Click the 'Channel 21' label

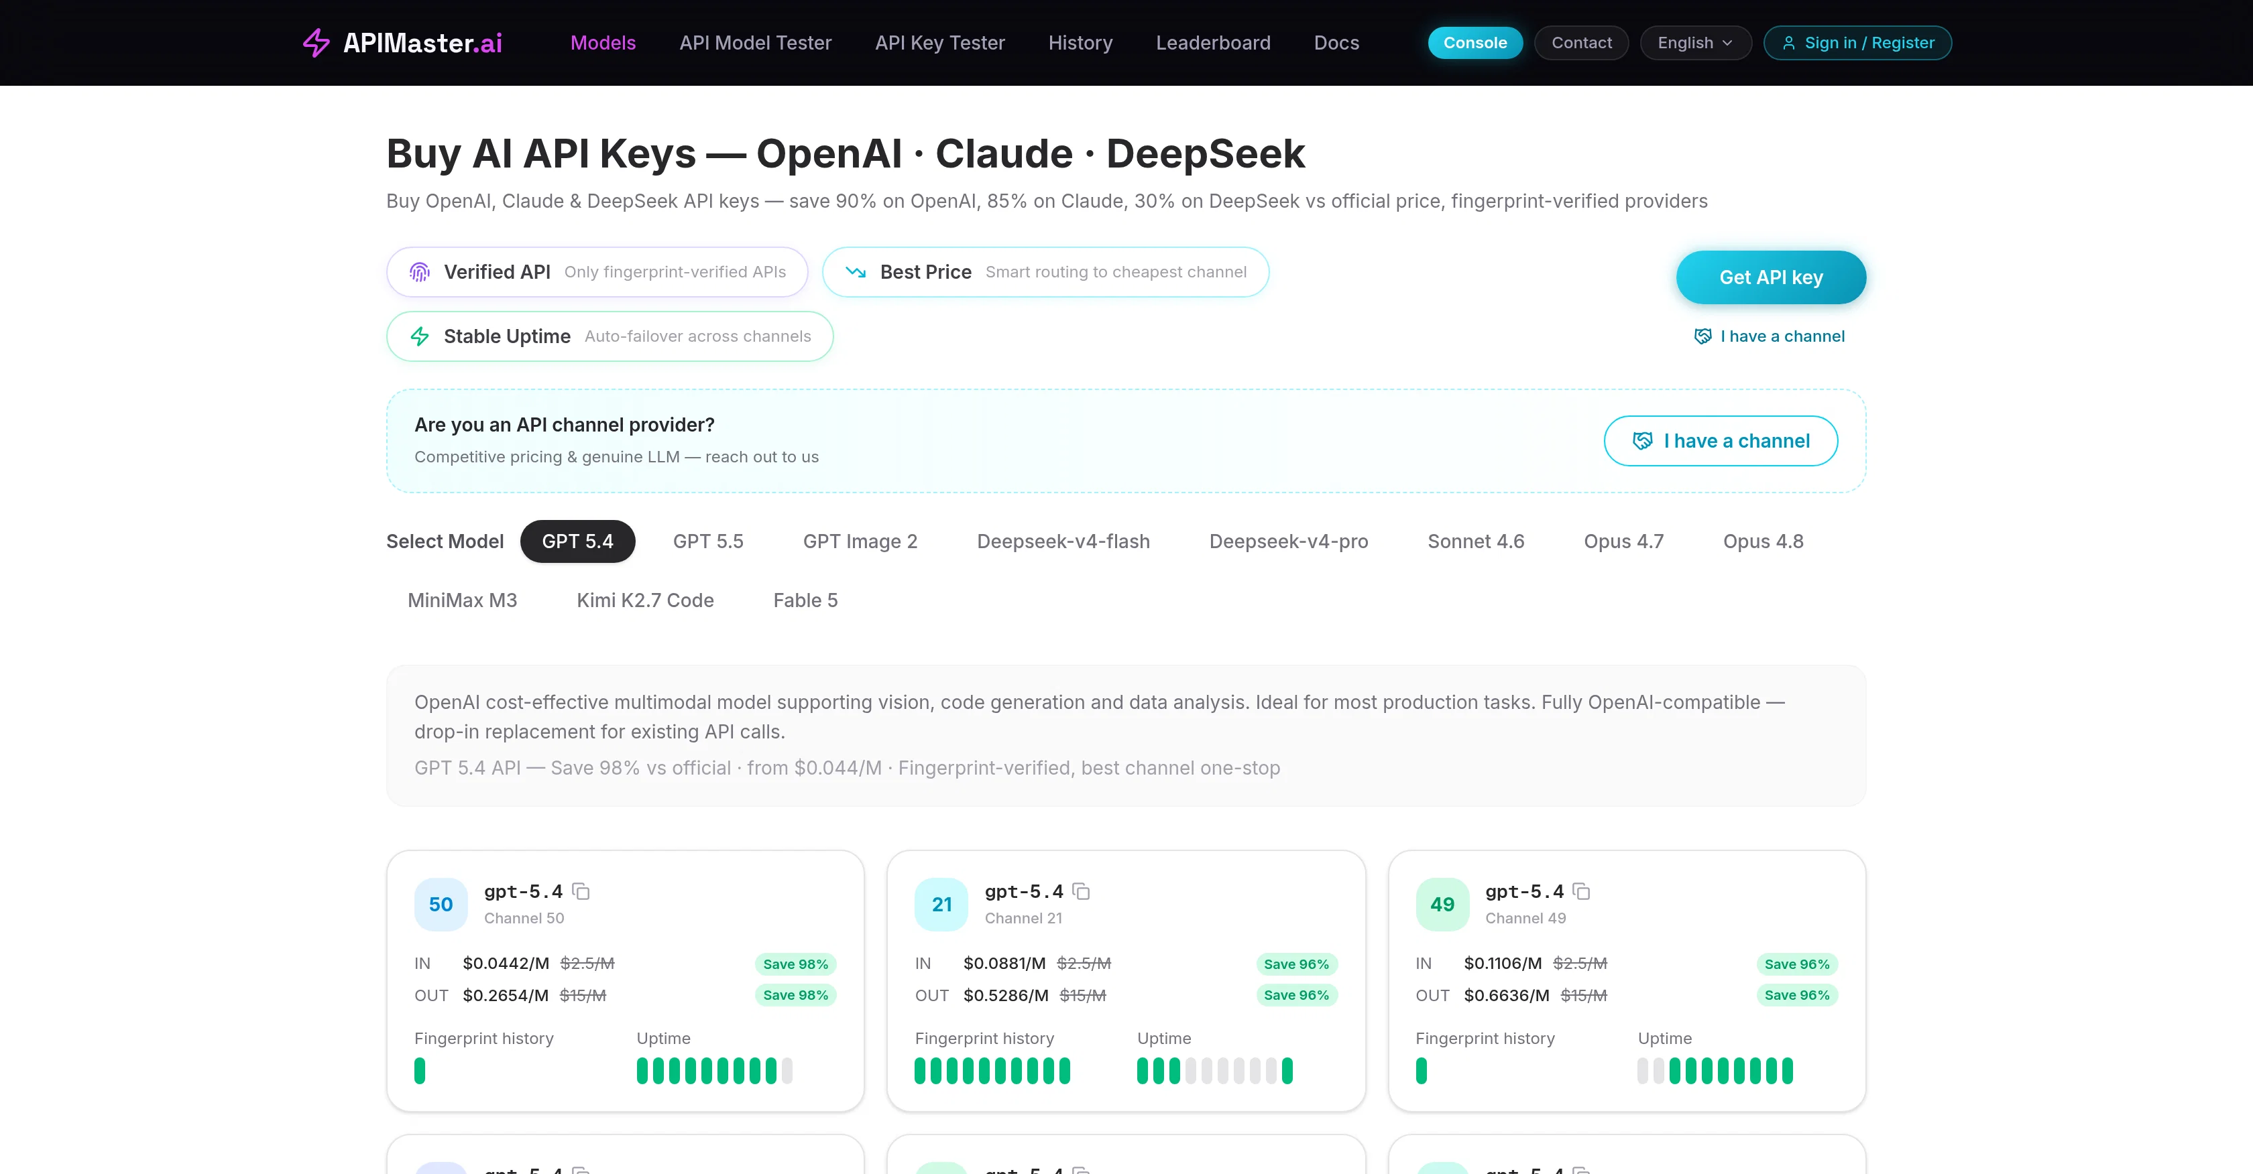coord(1023,918)
